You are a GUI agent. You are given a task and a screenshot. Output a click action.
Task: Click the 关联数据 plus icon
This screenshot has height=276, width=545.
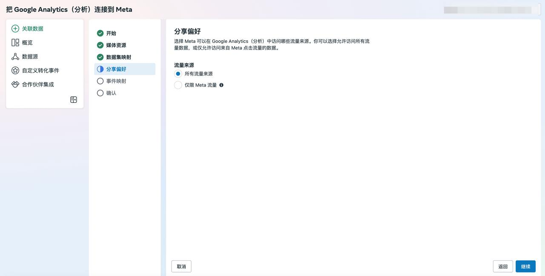click(15, 28)
